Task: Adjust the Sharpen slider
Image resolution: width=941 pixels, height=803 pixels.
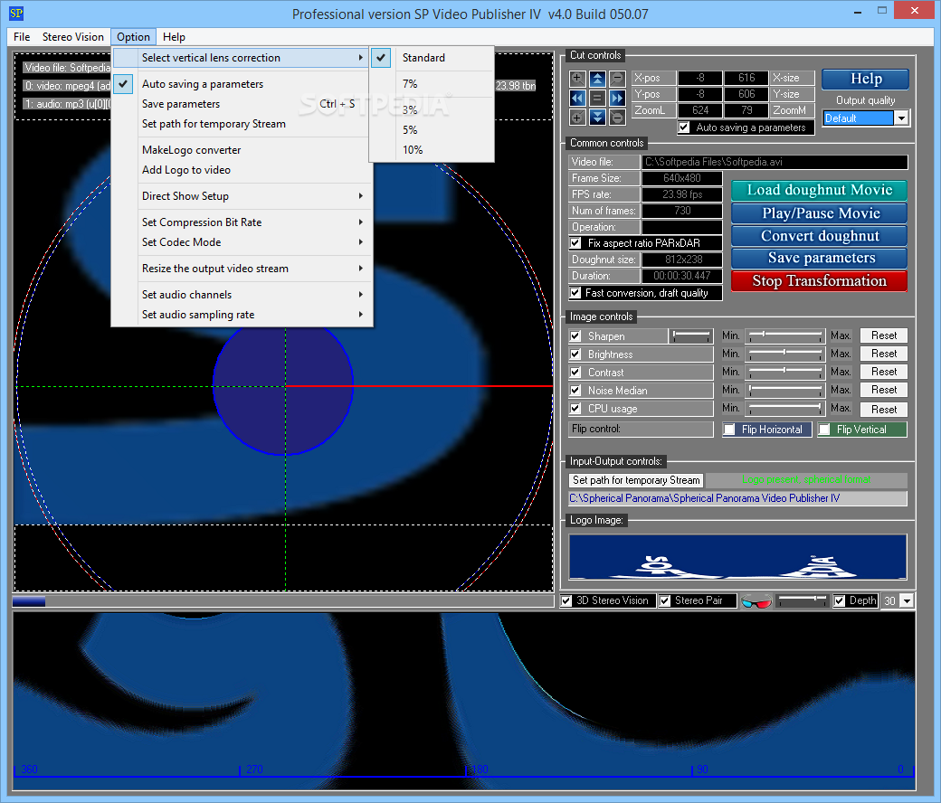Action: [785, 335]
